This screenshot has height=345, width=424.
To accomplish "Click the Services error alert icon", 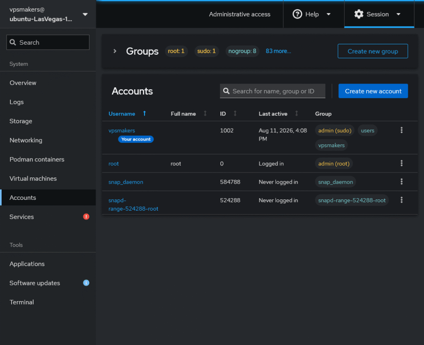I will coord(86,217).
